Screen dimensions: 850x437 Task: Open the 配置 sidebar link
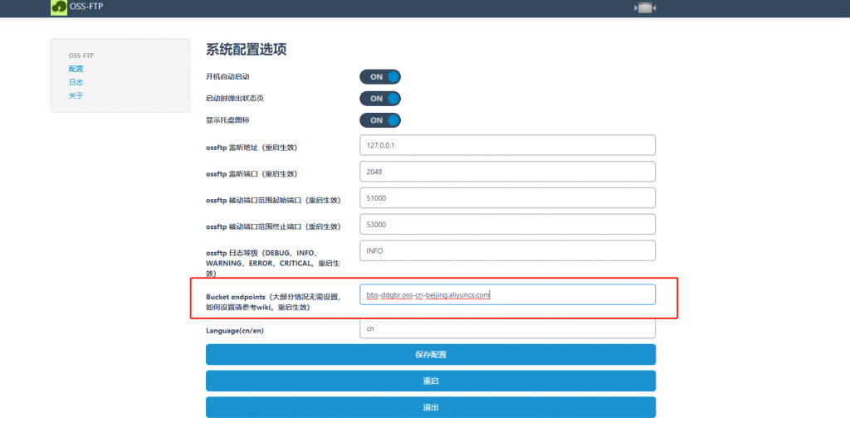76,69
